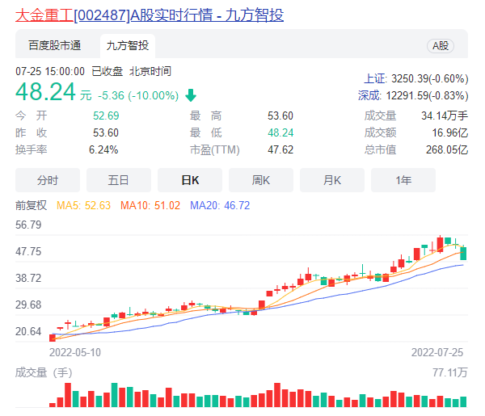Screen dimensions: 485x416
Task: Click the green down arrow beside the price change
Action: pos(191,95)
